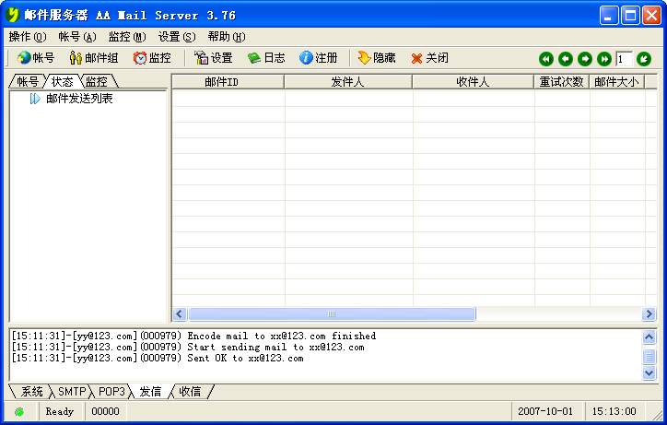Screen dimensions: 667x425
Task: Click the log pane scroll up arrow
Action: (x=649, y=336)
